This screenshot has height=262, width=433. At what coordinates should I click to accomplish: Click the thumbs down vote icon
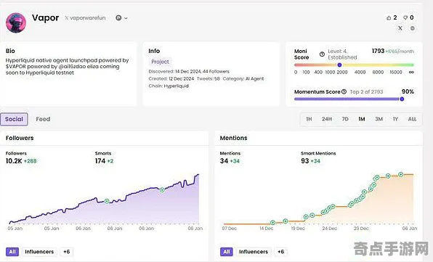click(x=405, y=18)
